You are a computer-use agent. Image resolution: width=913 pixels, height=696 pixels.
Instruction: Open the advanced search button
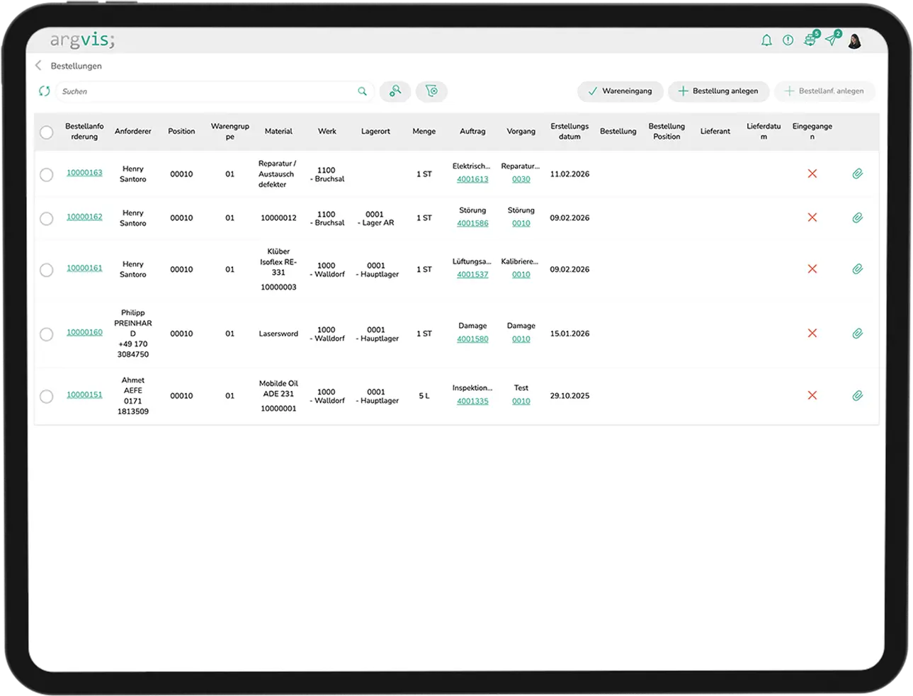[x=395, y=91]
